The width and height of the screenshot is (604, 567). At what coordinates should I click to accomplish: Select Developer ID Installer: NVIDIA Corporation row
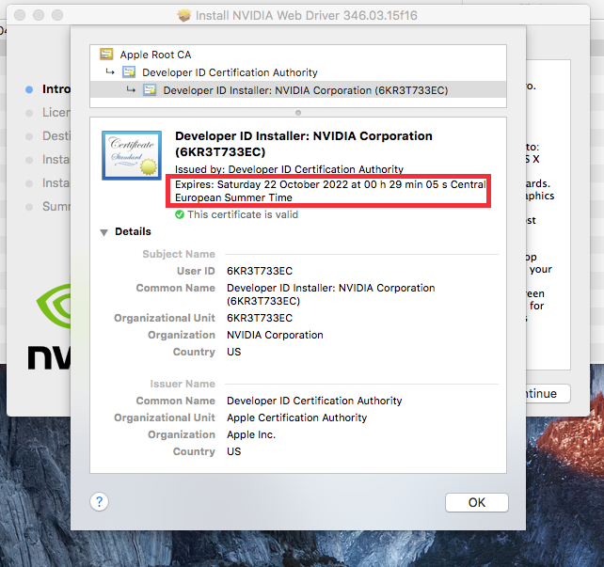298,90
